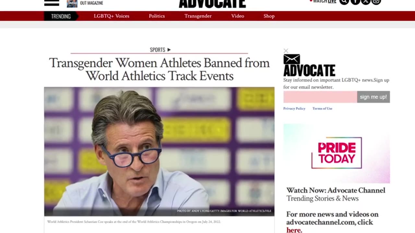Open Shop nav item
Screen dimensions: 415x233
[269, 16]
